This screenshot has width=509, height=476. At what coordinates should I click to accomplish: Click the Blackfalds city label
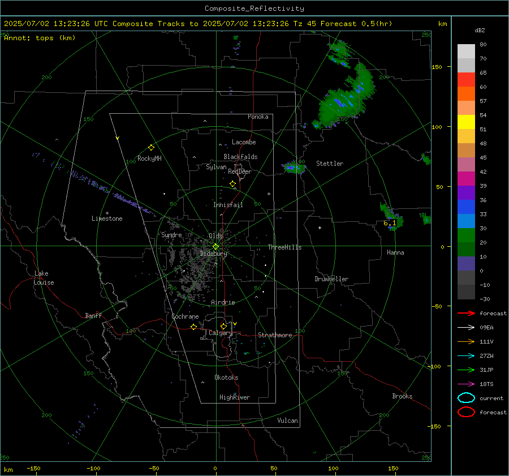point(240,157)
